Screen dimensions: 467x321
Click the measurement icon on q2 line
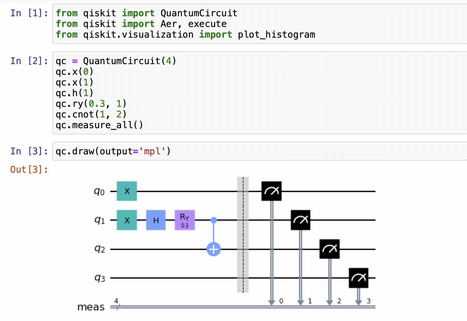330,249
